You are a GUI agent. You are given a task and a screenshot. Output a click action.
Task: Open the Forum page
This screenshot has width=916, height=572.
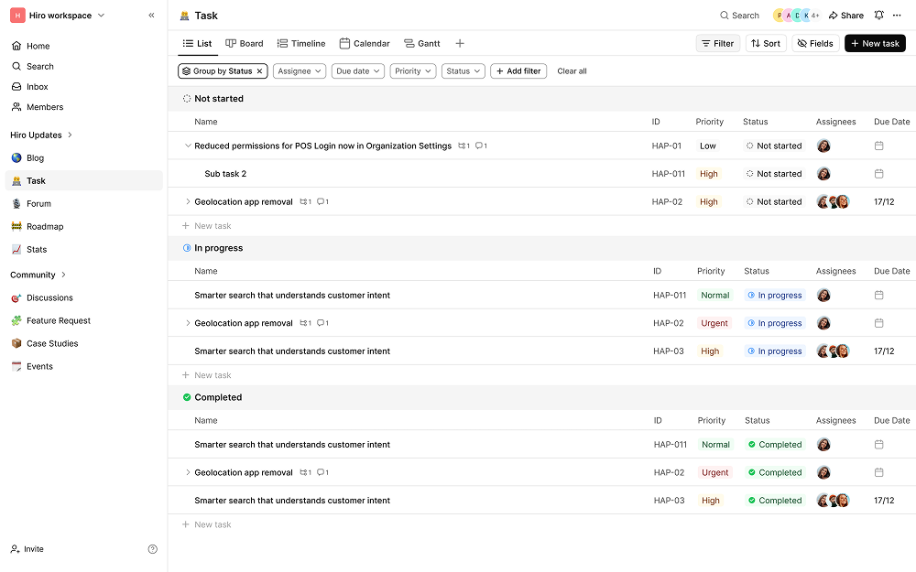point(83,204)
